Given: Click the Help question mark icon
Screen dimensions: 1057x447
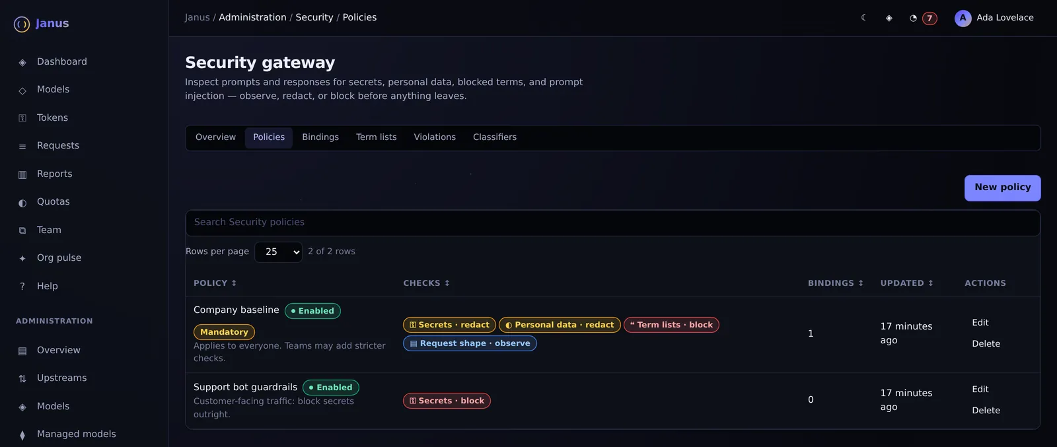Looking at the screenshot, I should click(22, 287).
